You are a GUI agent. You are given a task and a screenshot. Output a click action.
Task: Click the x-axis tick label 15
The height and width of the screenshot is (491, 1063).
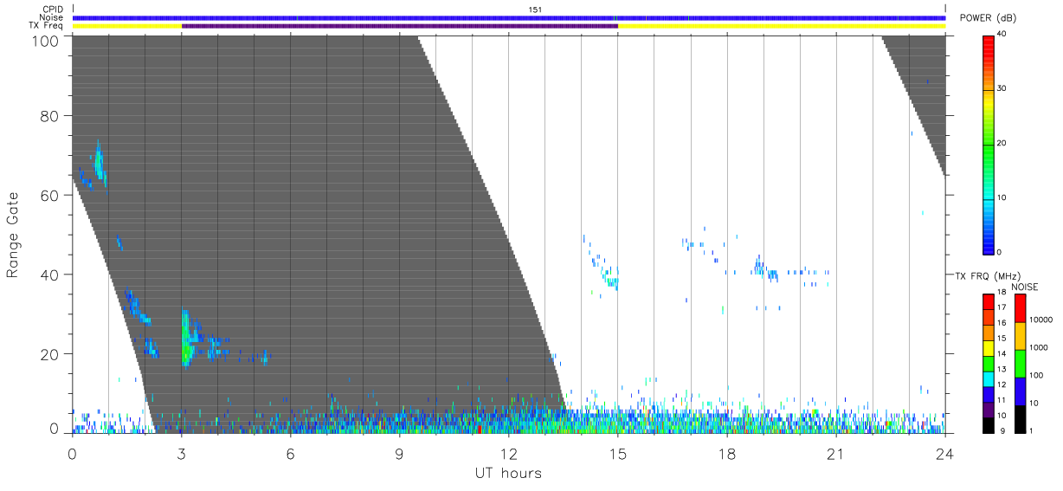pos(618,454)
